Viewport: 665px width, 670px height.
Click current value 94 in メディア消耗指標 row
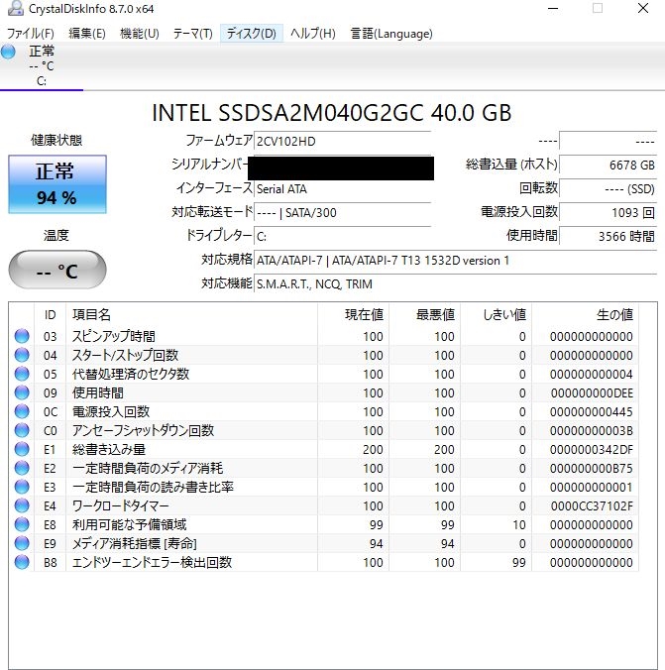377,543
